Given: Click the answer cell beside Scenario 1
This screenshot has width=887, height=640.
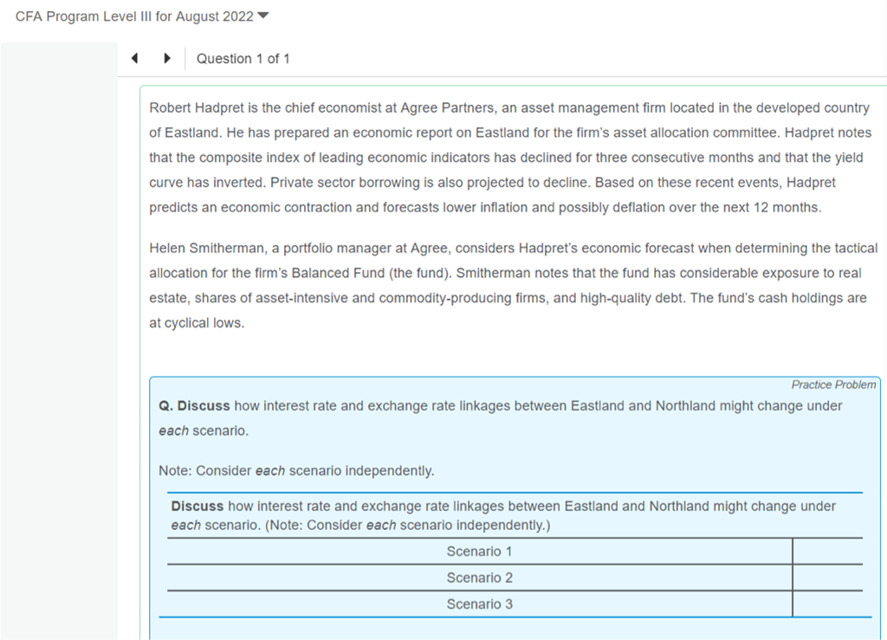Looking at the screenshot, I should [x=826, y=552].
